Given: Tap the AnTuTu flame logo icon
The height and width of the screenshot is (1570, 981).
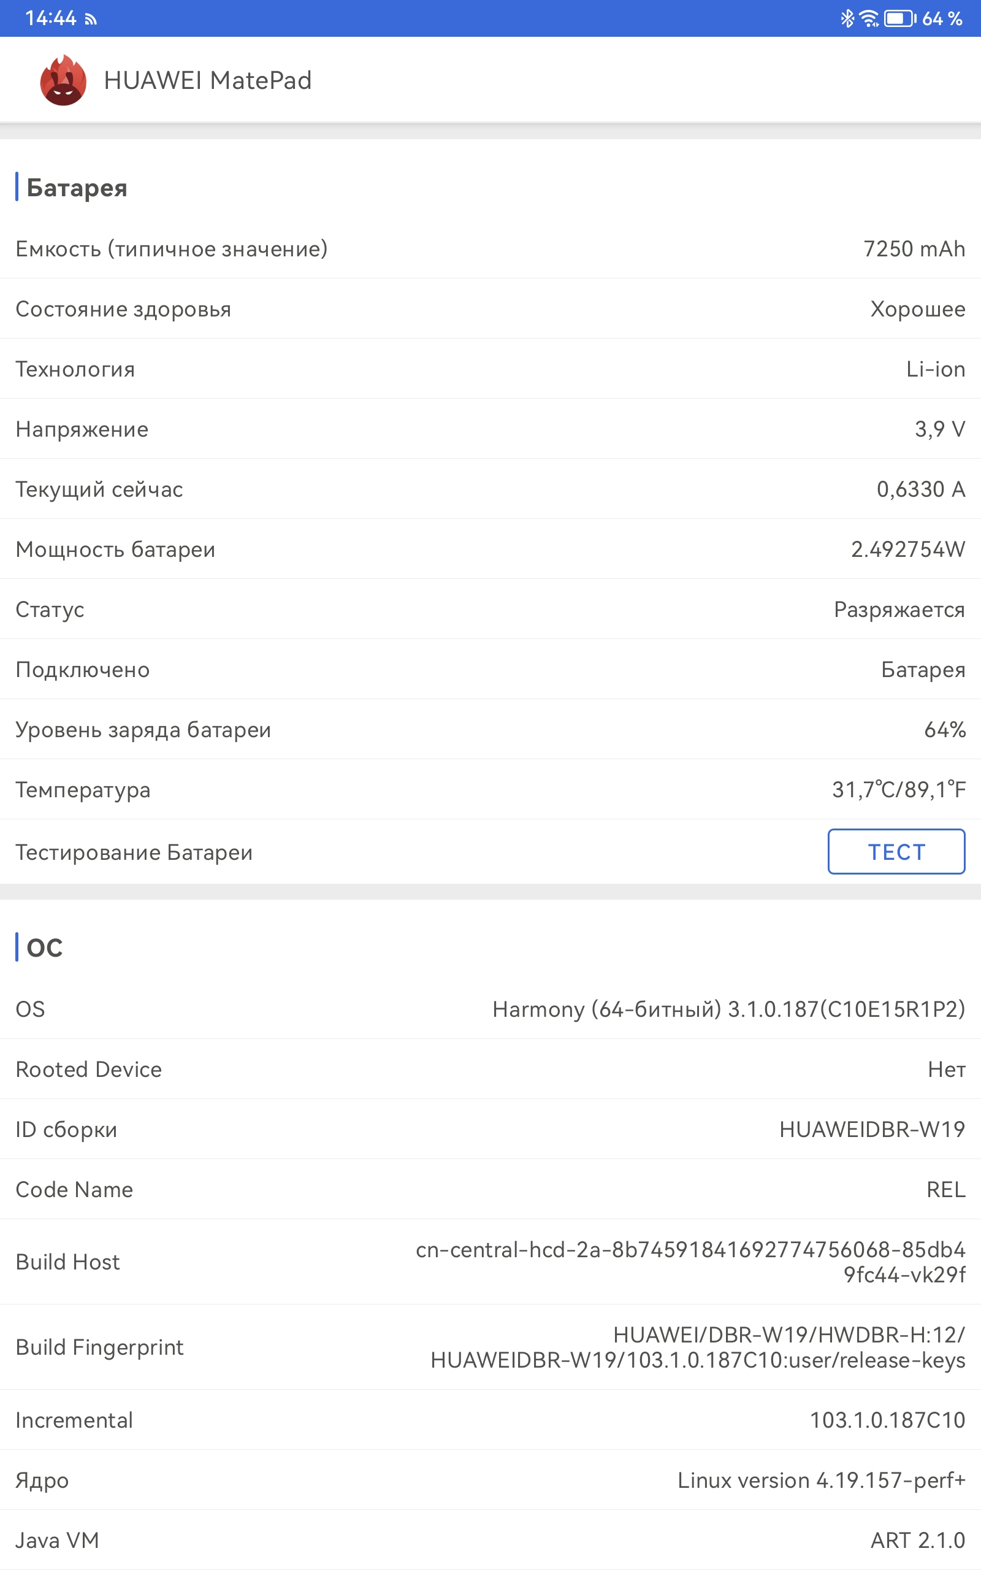Looking at the screenshot, I should tap(63, 80).
